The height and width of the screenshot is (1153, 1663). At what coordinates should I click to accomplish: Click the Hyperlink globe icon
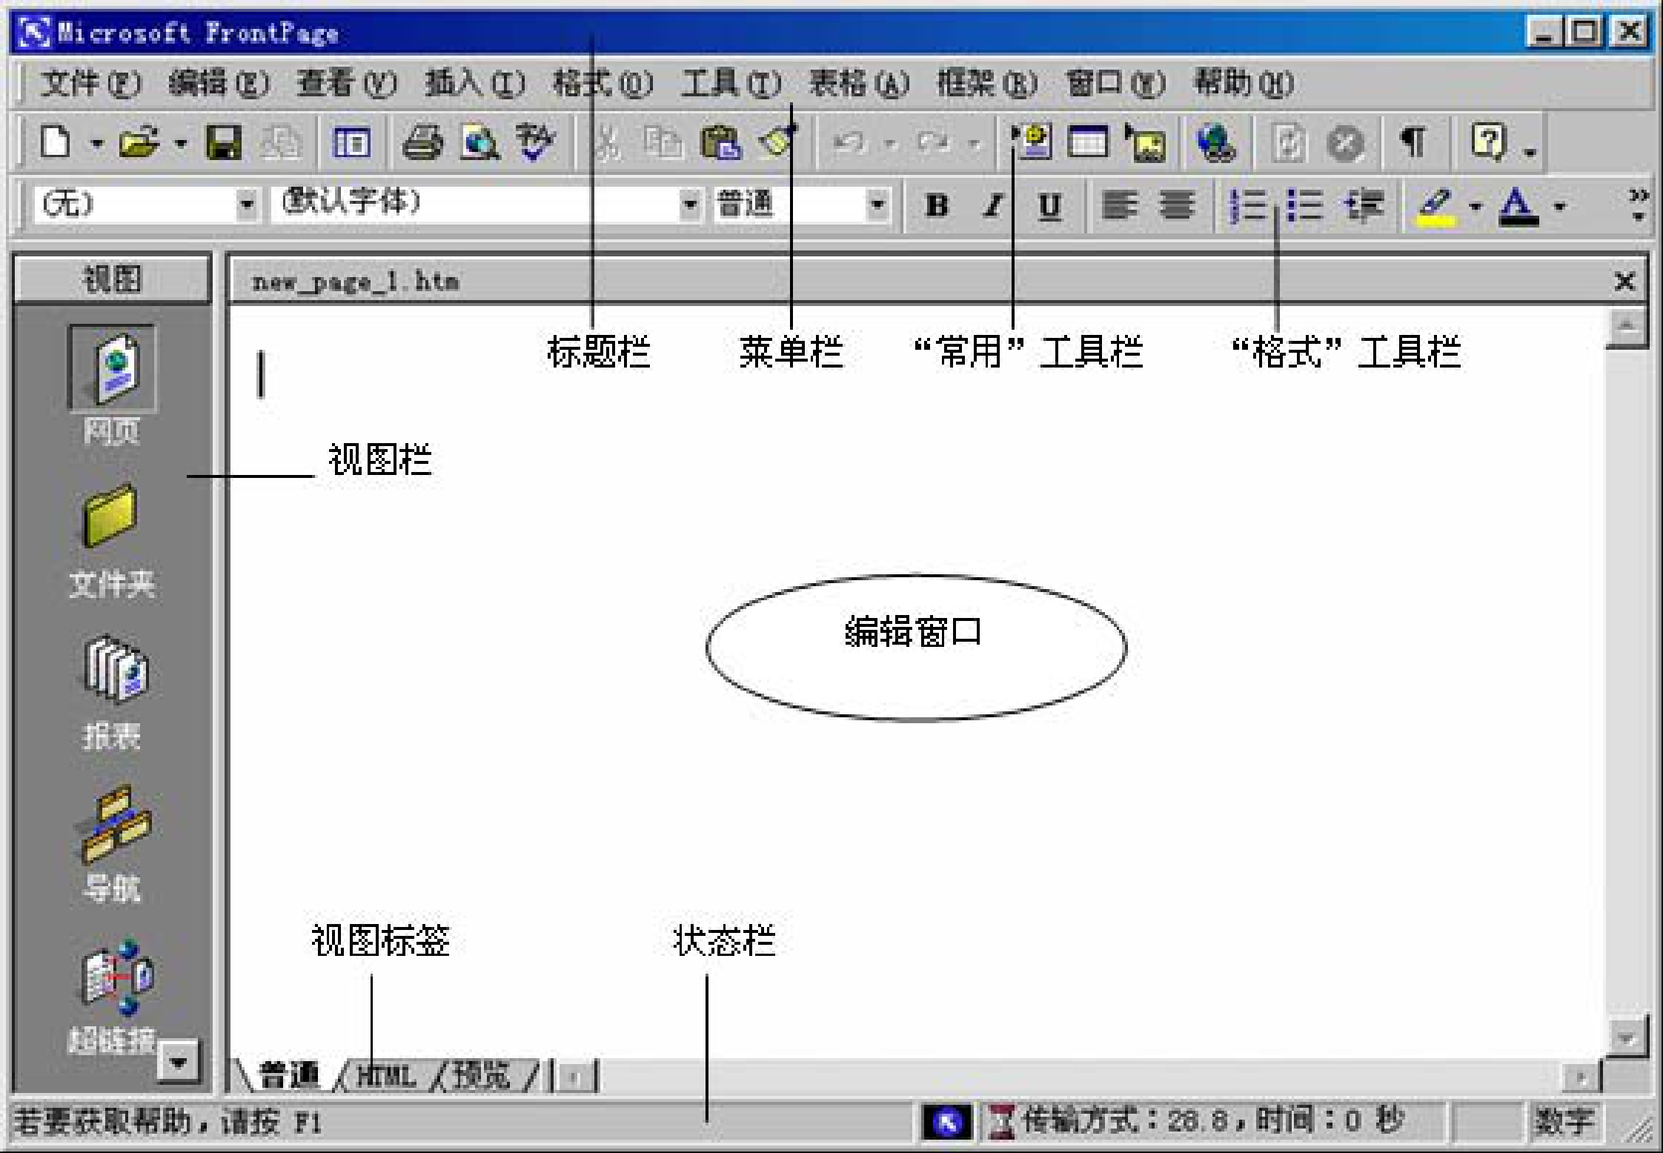click(x=1215, y=142)
